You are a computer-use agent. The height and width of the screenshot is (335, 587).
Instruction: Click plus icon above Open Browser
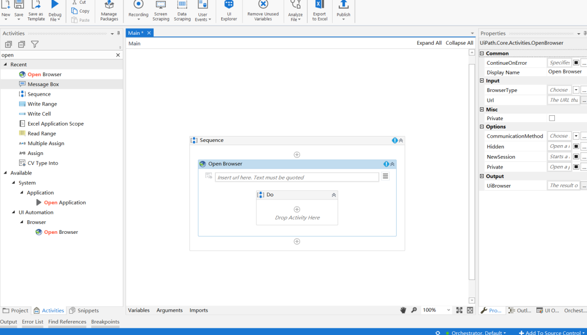point(297,155)
